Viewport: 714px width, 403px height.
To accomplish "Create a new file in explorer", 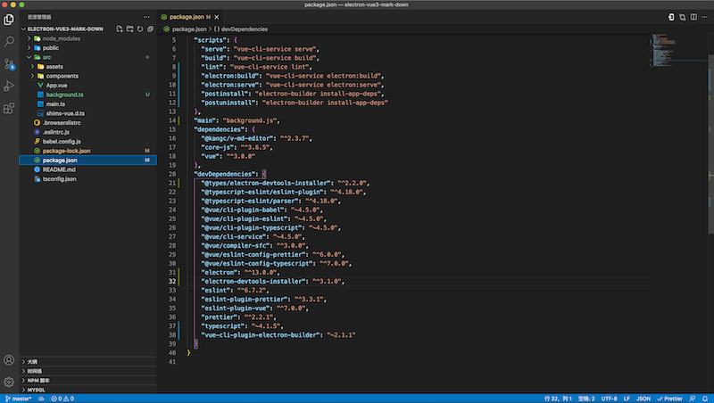I will point(120,29).
